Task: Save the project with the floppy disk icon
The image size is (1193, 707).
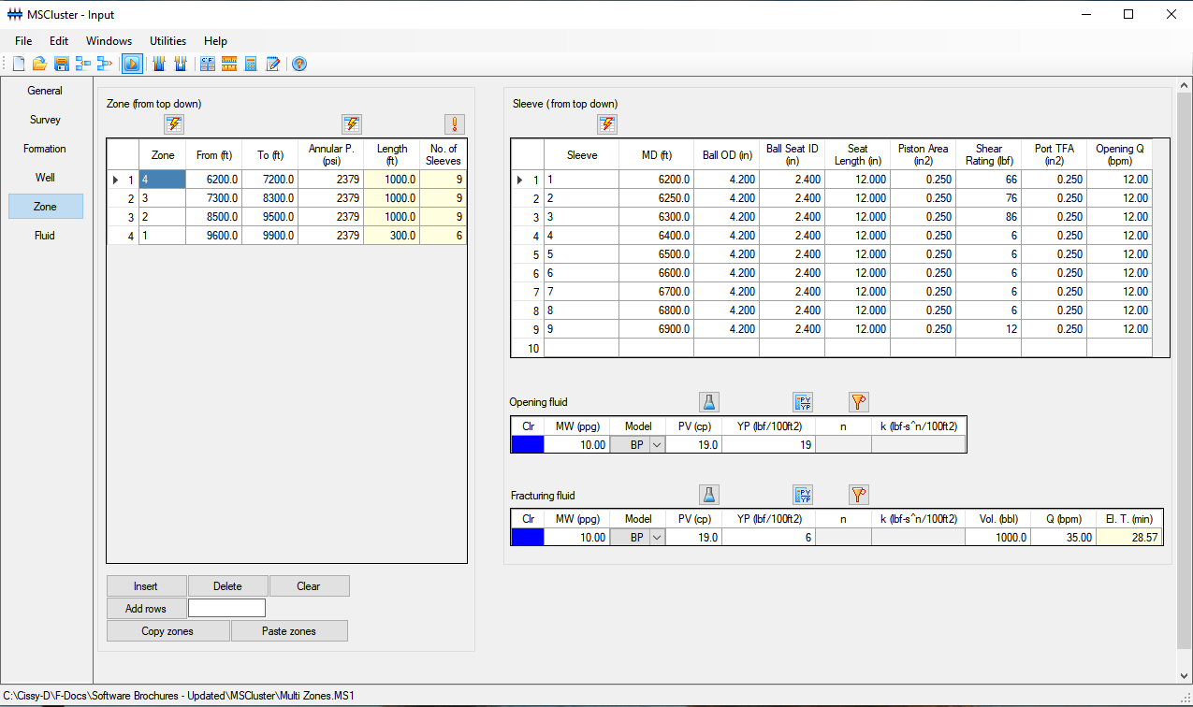Action: pyautogui.click(x=61, y=64)
